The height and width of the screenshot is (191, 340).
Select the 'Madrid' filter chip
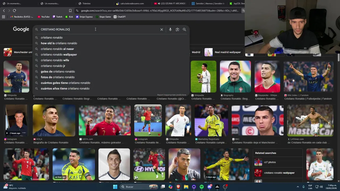196,52
